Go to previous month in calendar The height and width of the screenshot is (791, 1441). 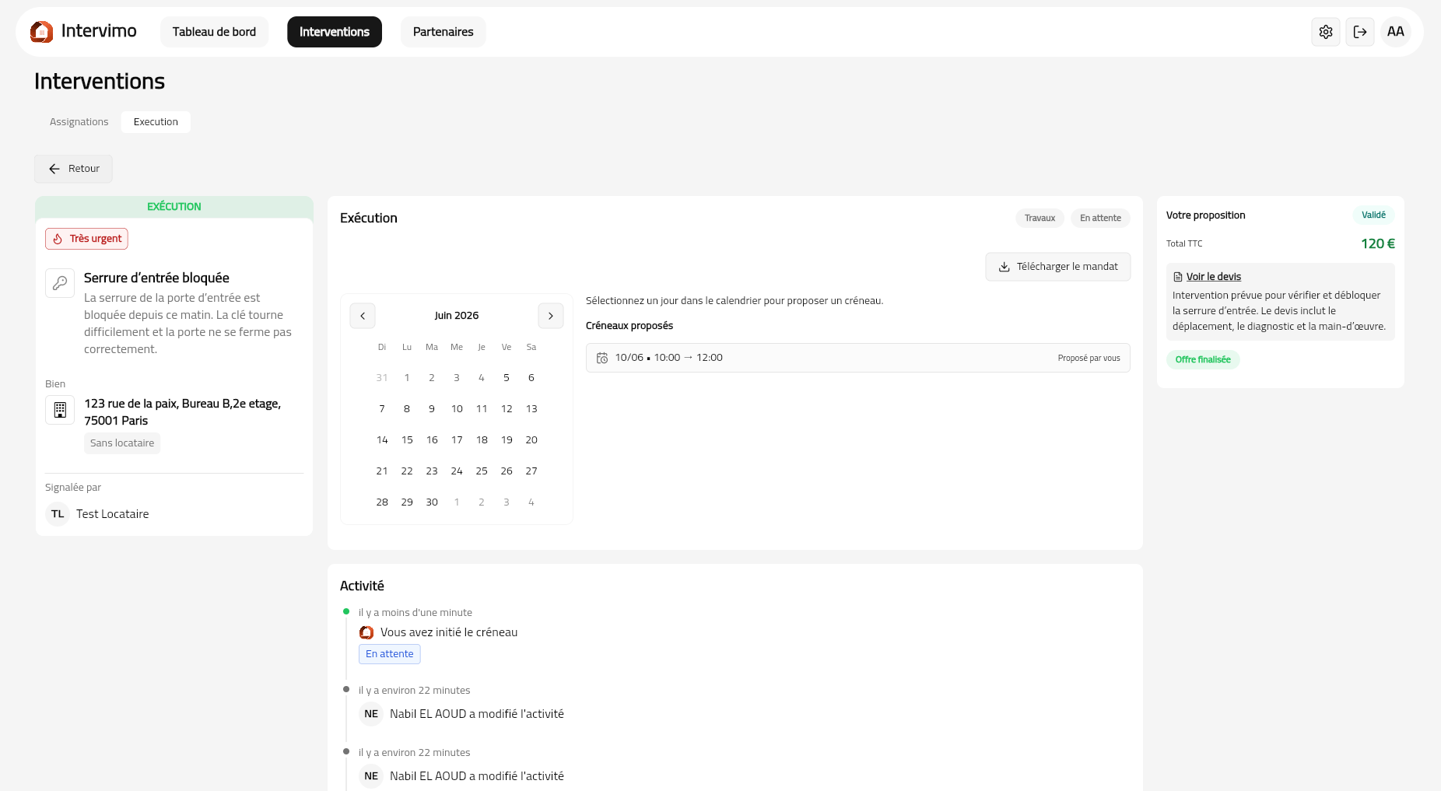[x=363, y=316]
